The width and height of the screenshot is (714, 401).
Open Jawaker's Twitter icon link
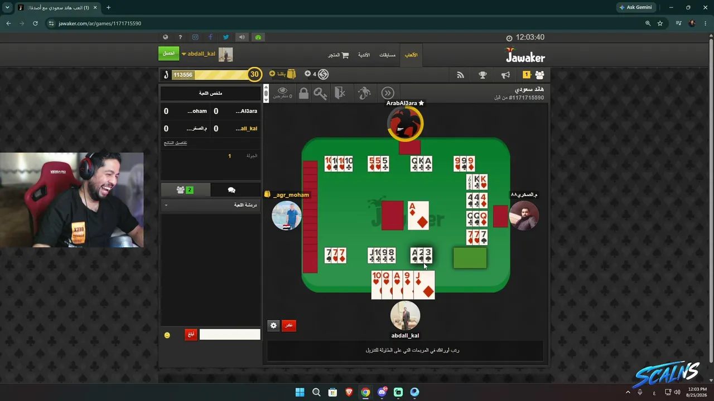point(225,37)
